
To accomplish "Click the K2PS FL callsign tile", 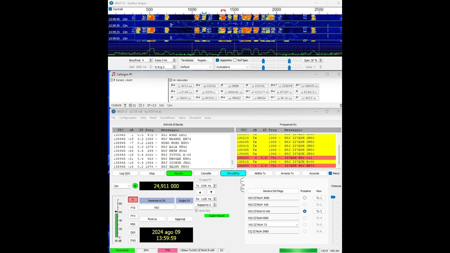I will pyautogui.click(x=207, y=92).
